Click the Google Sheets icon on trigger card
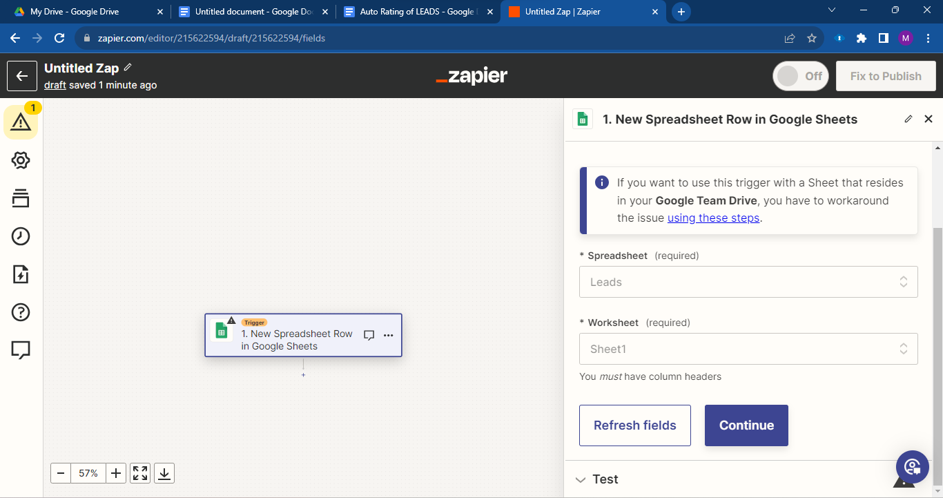The image size is (943, 498). click(222, 331)
